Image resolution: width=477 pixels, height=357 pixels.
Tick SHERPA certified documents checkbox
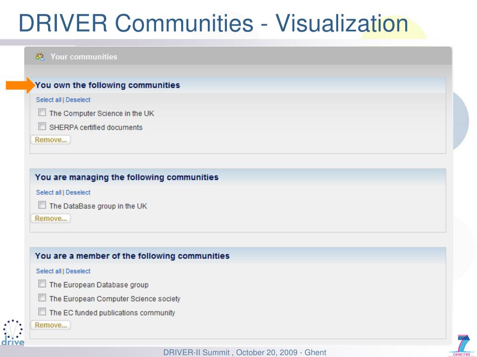(x=42, y=126)
